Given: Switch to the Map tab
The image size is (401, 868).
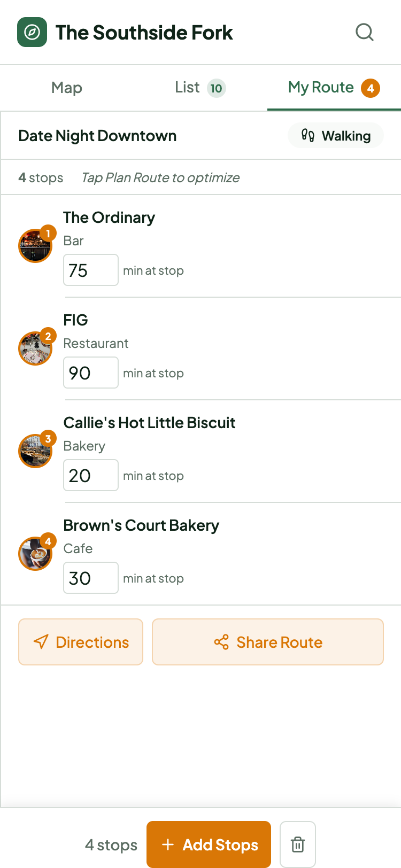Looking at the screenshot, I should 67,88.
